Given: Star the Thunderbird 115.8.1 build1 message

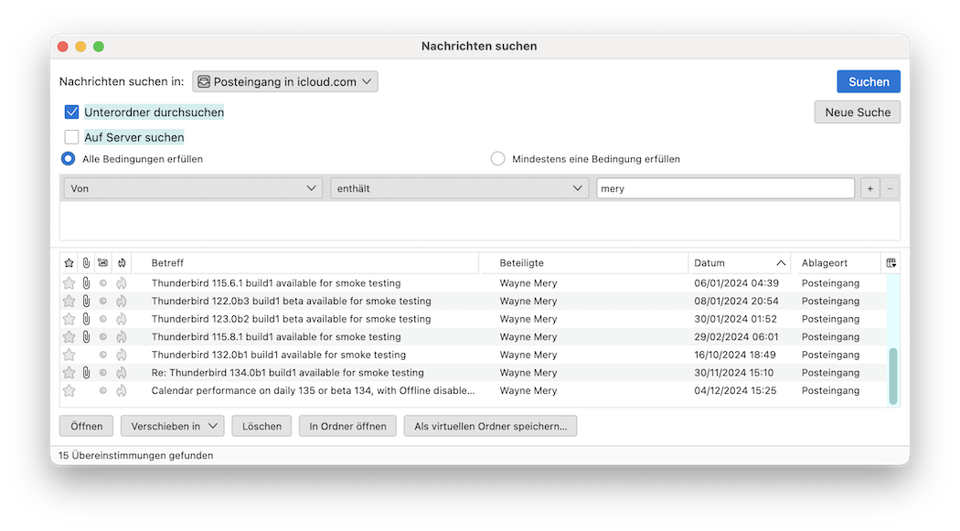Looking at the screenshot, I should (x=69, y=336).
